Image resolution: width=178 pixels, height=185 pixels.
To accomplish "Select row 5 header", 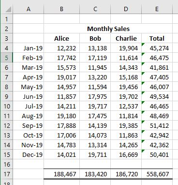I will pyautogui.click(x=6, y=58).
